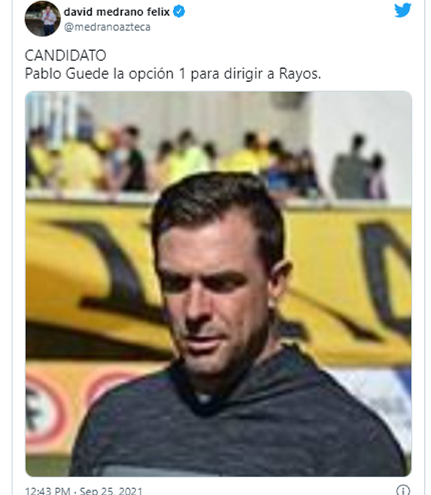431x495 pixels.
Task: Click the blank header space beside the handle
Action: click(272, 27)
